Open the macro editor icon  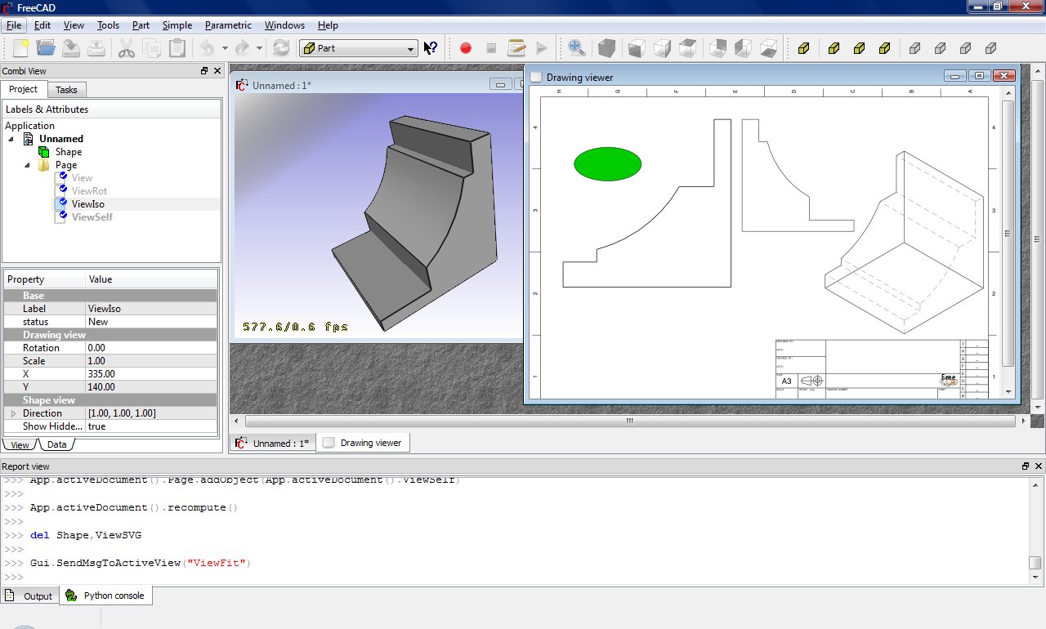(x=516, y=47)
